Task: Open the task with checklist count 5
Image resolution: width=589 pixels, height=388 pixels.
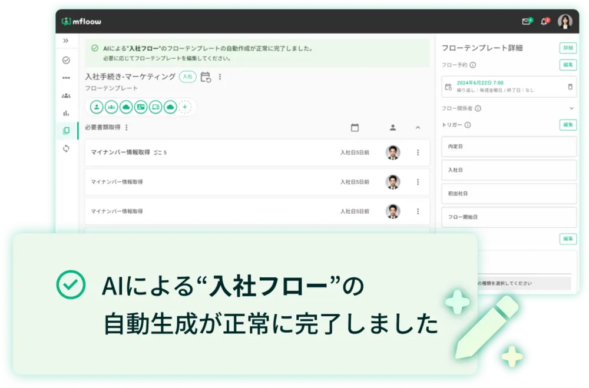Action: click(x=257, y=152)
